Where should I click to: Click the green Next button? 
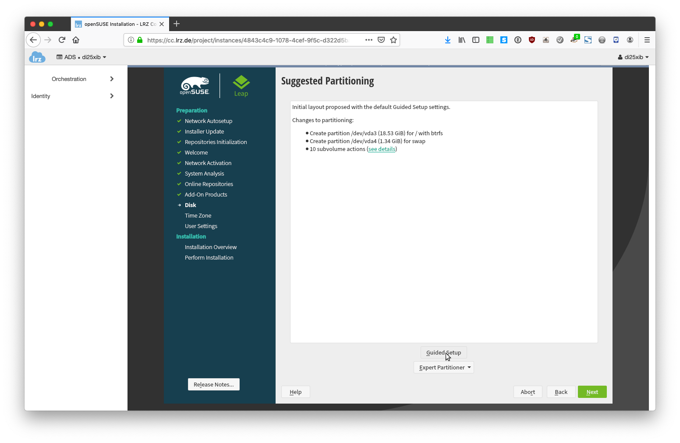pyautogui.click(x=592, y=392)
